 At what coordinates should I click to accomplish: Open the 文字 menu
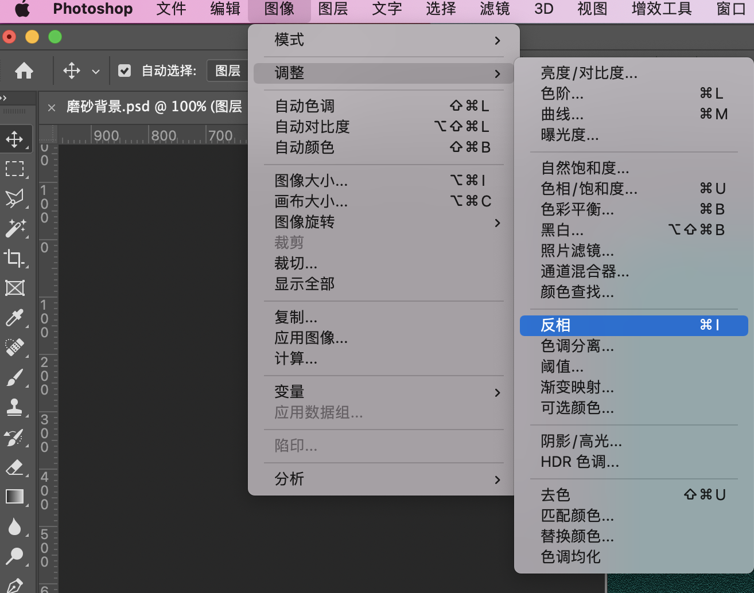tap(387, 9)
